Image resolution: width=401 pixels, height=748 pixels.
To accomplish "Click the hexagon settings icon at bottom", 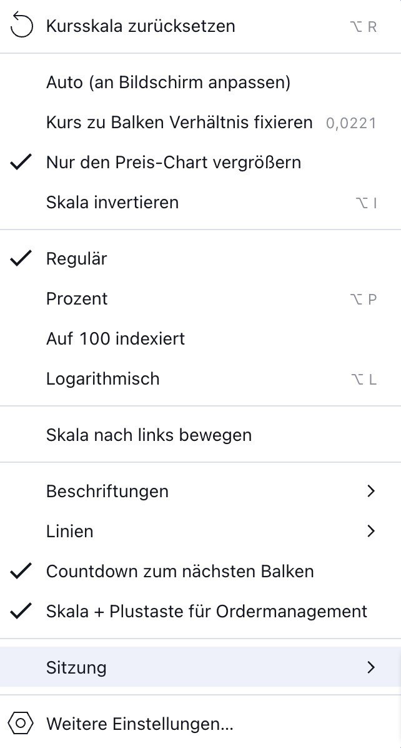I will pos(22,724).
